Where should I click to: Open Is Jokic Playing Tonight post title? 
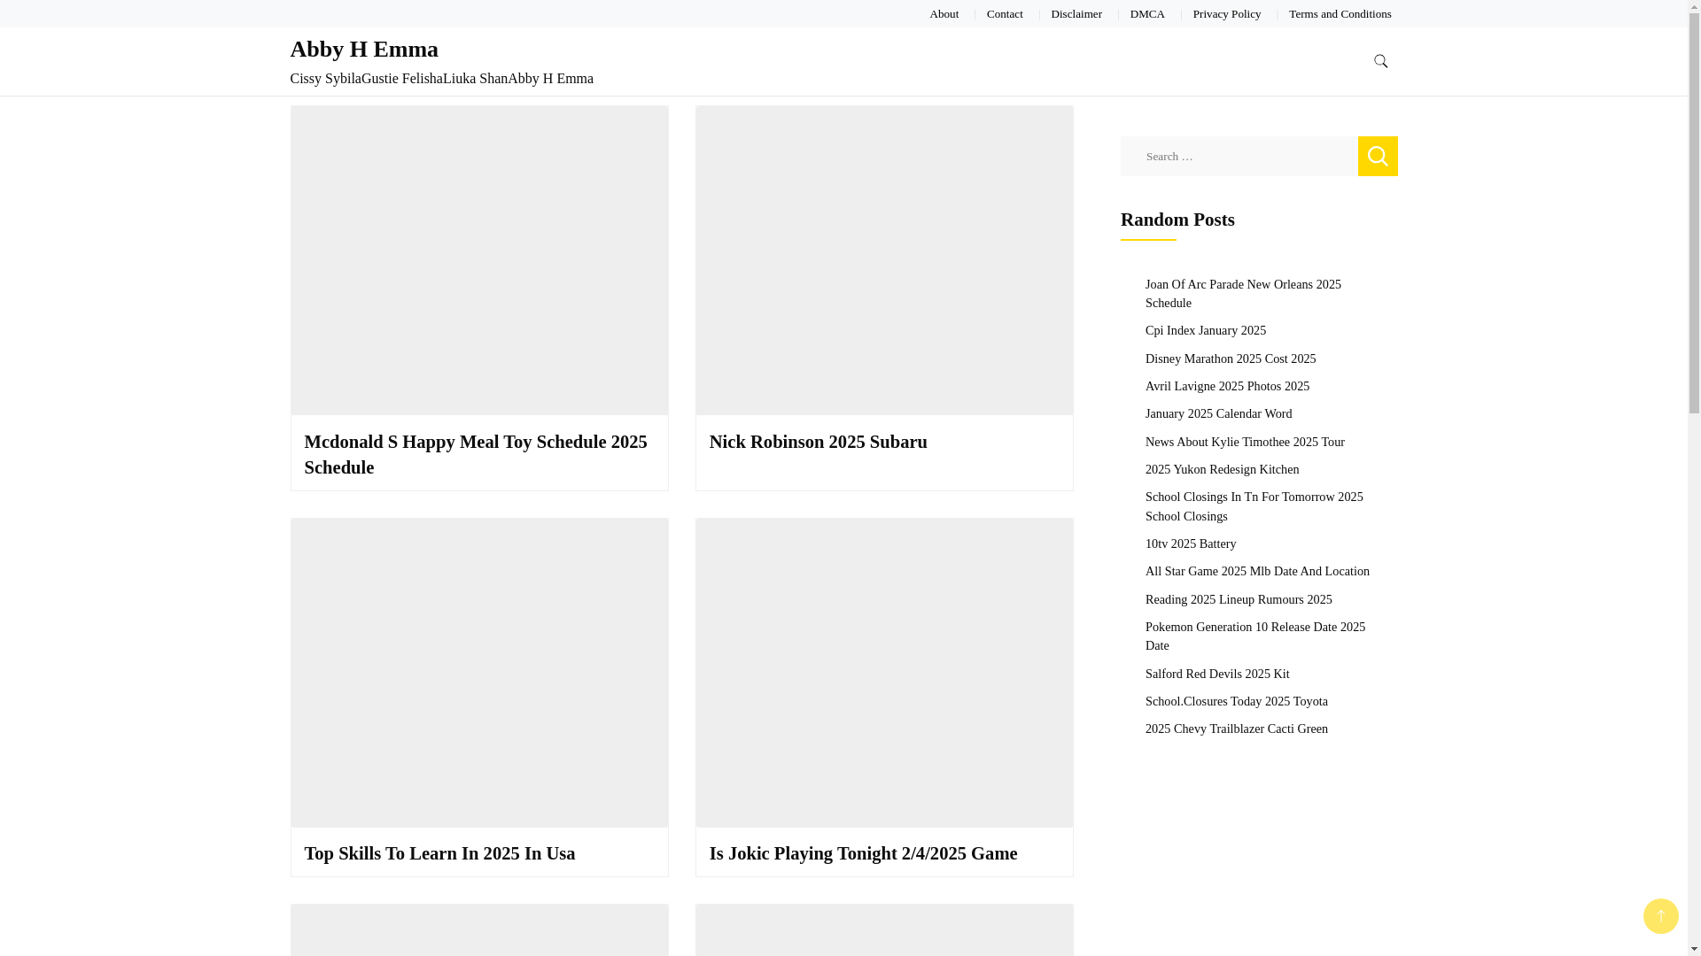tap(863, 853)
